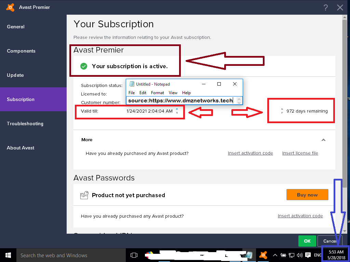Click the Avast settings vertical scrollbar thumb
Screen dimensions: 350x262
(345, 103)
